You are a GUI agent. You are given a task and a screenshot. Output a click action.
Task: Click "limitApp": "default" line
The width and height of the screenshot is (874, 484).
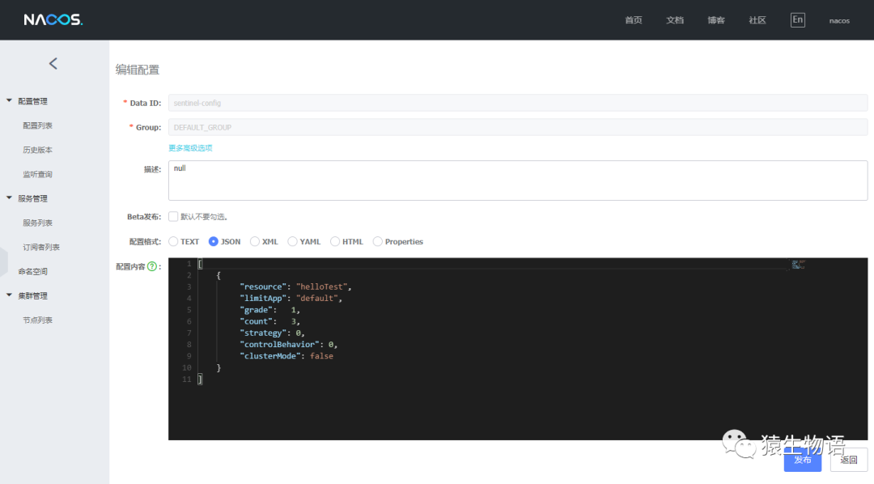(x=291, y=299)
